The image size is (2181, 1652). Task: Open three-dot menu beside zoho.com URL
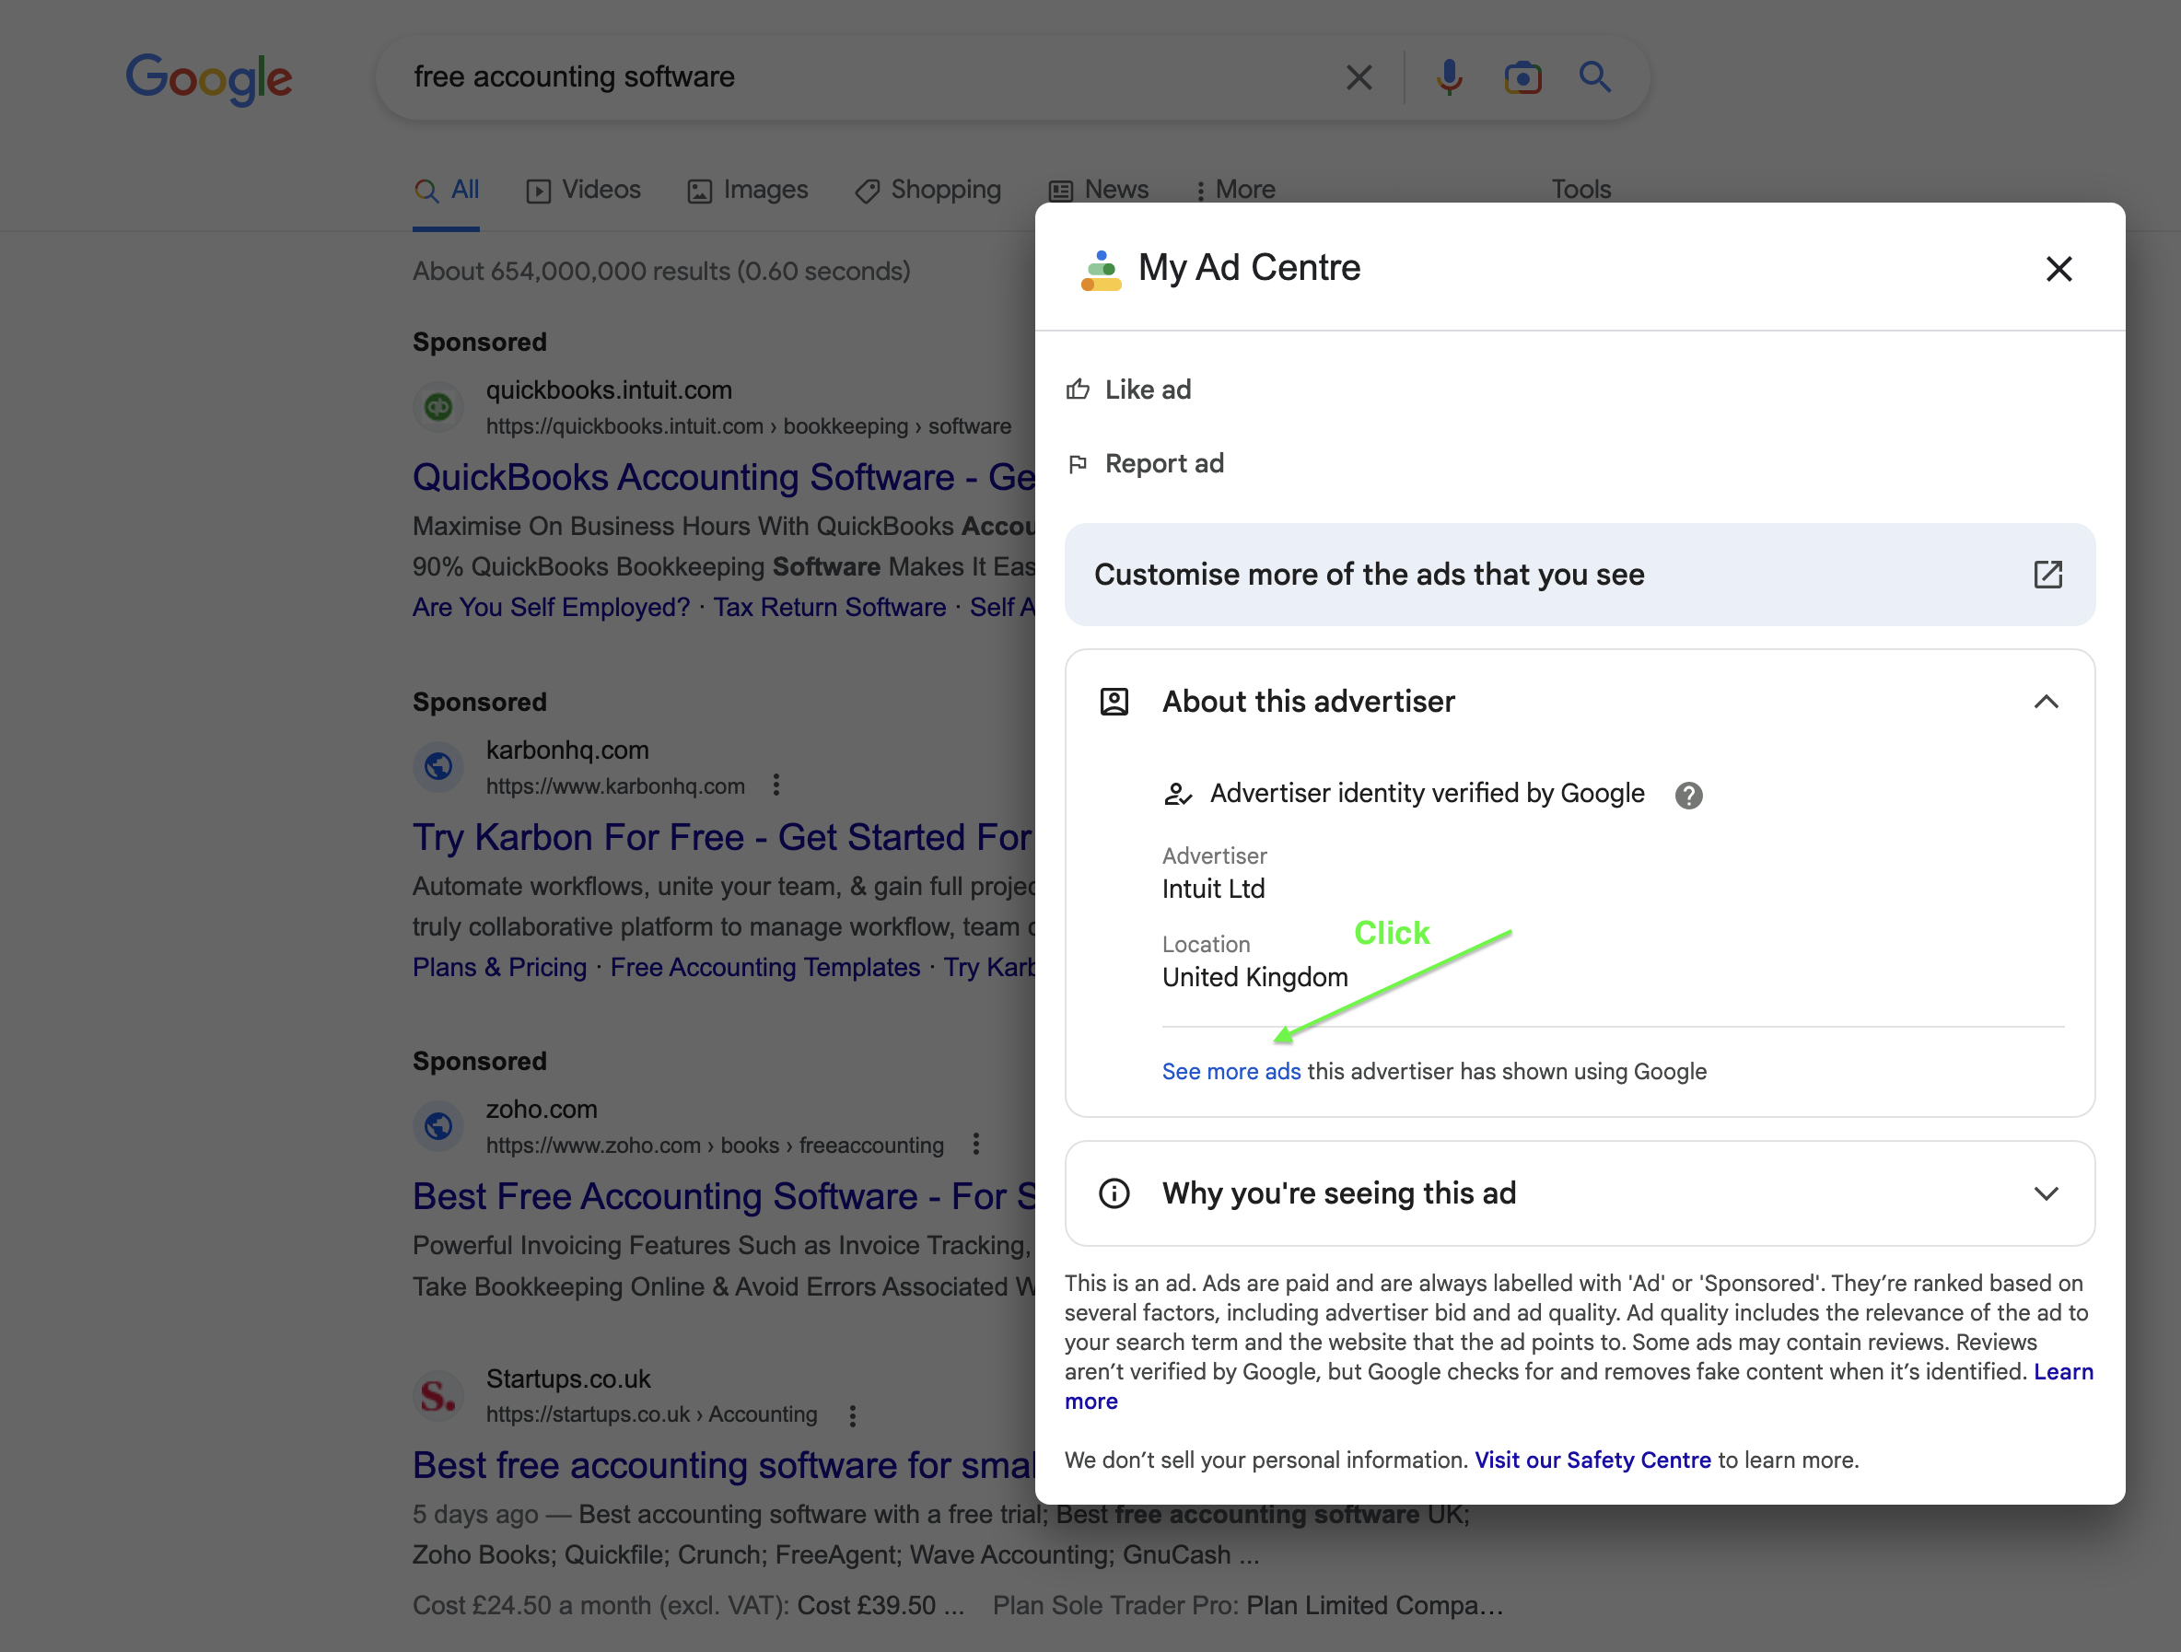(975, 1145)
